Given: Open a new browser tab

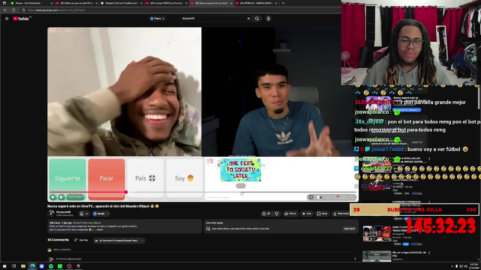Looking at the screenshot, I should coord(283,3).
